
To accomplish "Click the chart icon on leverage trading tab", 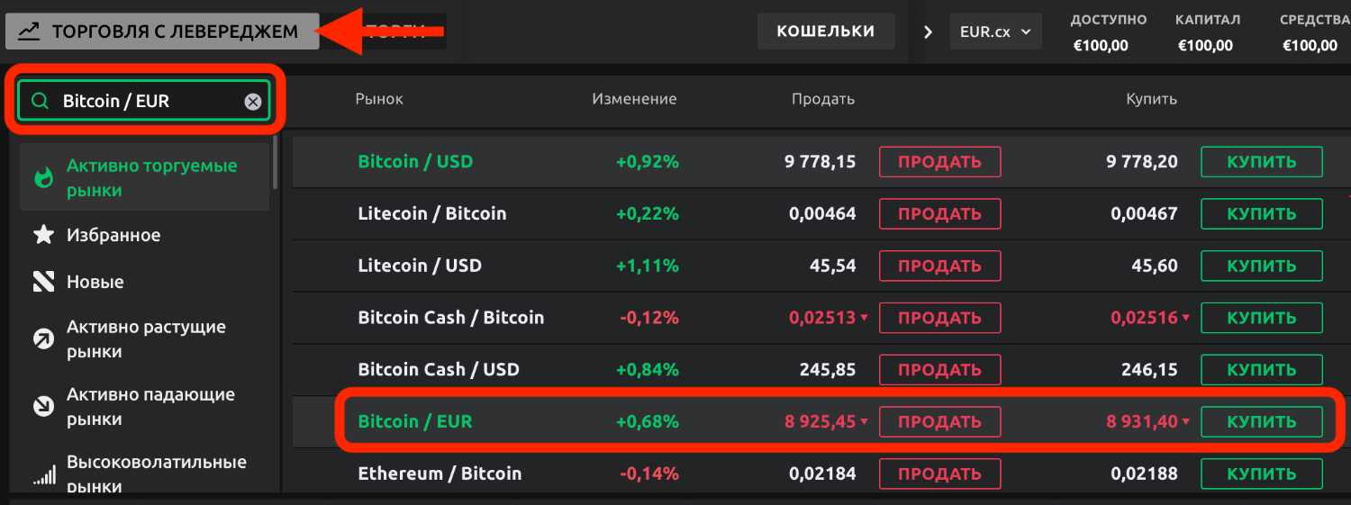I will point(29,32).
